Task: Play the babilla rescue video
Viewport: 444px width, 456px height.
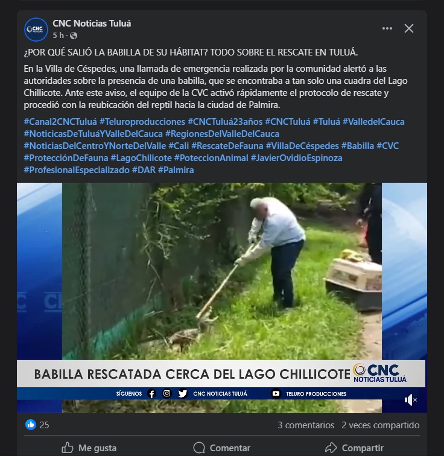Action: click(222, 298)
